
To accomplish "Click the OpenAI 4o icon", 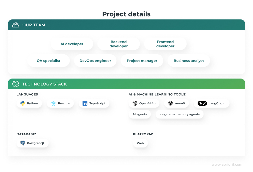I will (135, 103).
